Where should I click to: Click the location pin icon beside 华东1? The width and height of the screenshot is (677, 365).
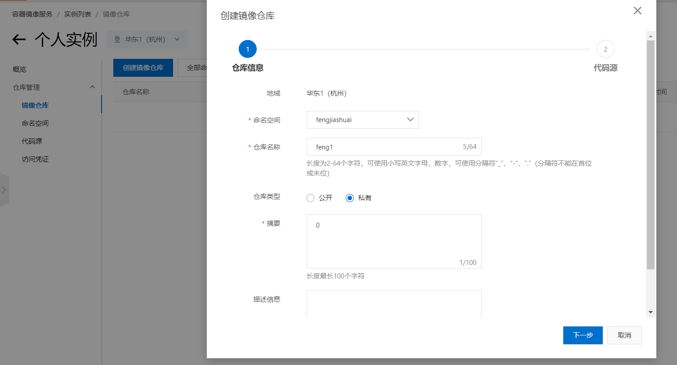[117, 40]
